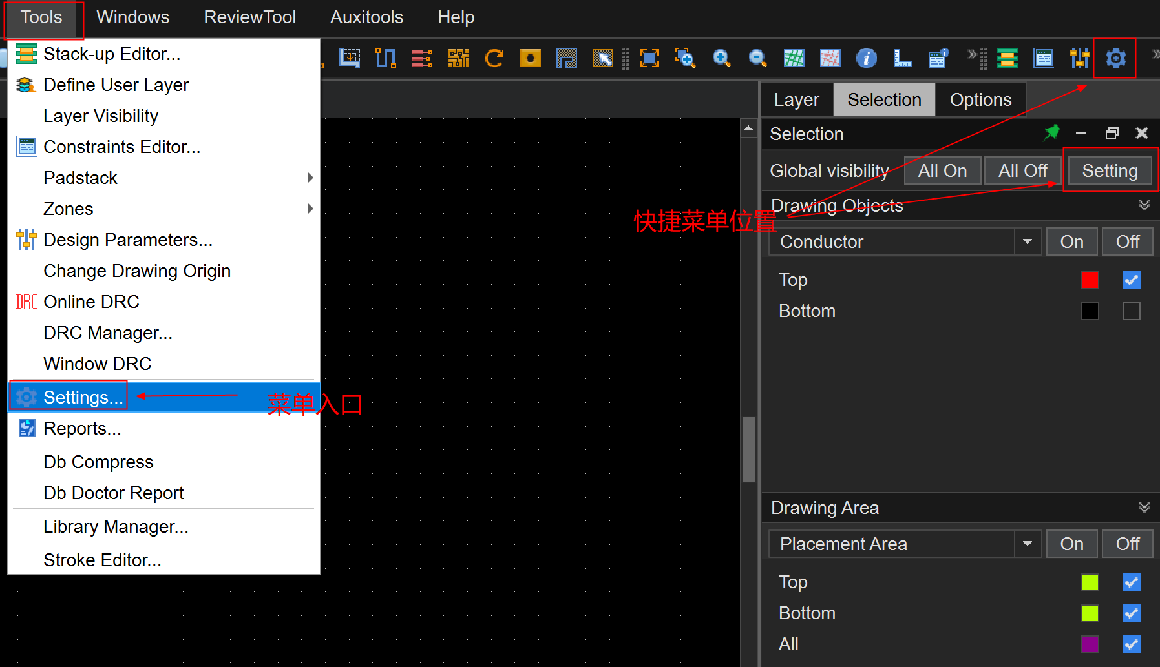Image resolution: width=1160 pixels, height=667 pixels.
Task: Collapse the Drawing Objects section
Action: point(1144,205)
